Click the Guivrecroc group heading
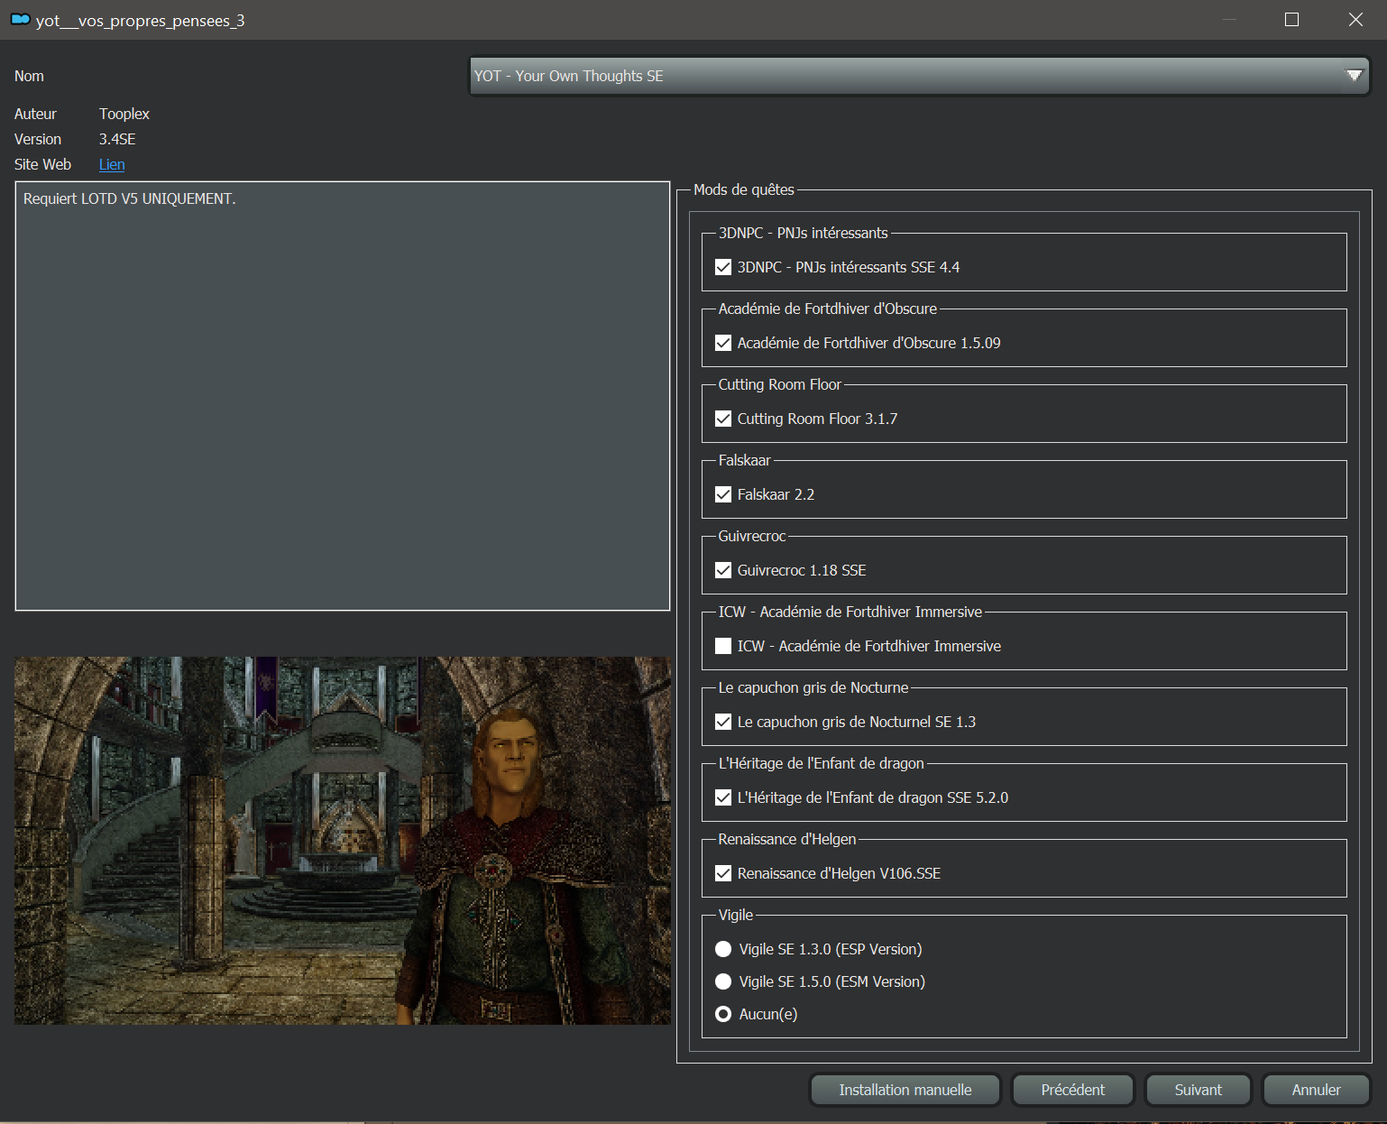 coord(752,536)
